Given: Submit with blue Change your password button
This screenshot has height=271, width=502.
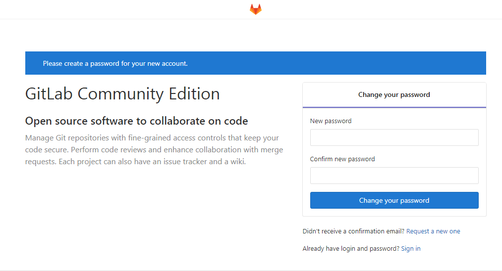Looking at the screenshot, I should point(394,200).
